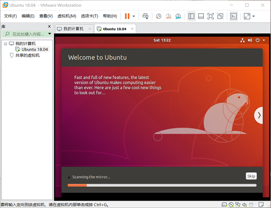This screenshot has width=271, height=208.
Task: Close the 库 library panel
Action: point(49,26)
